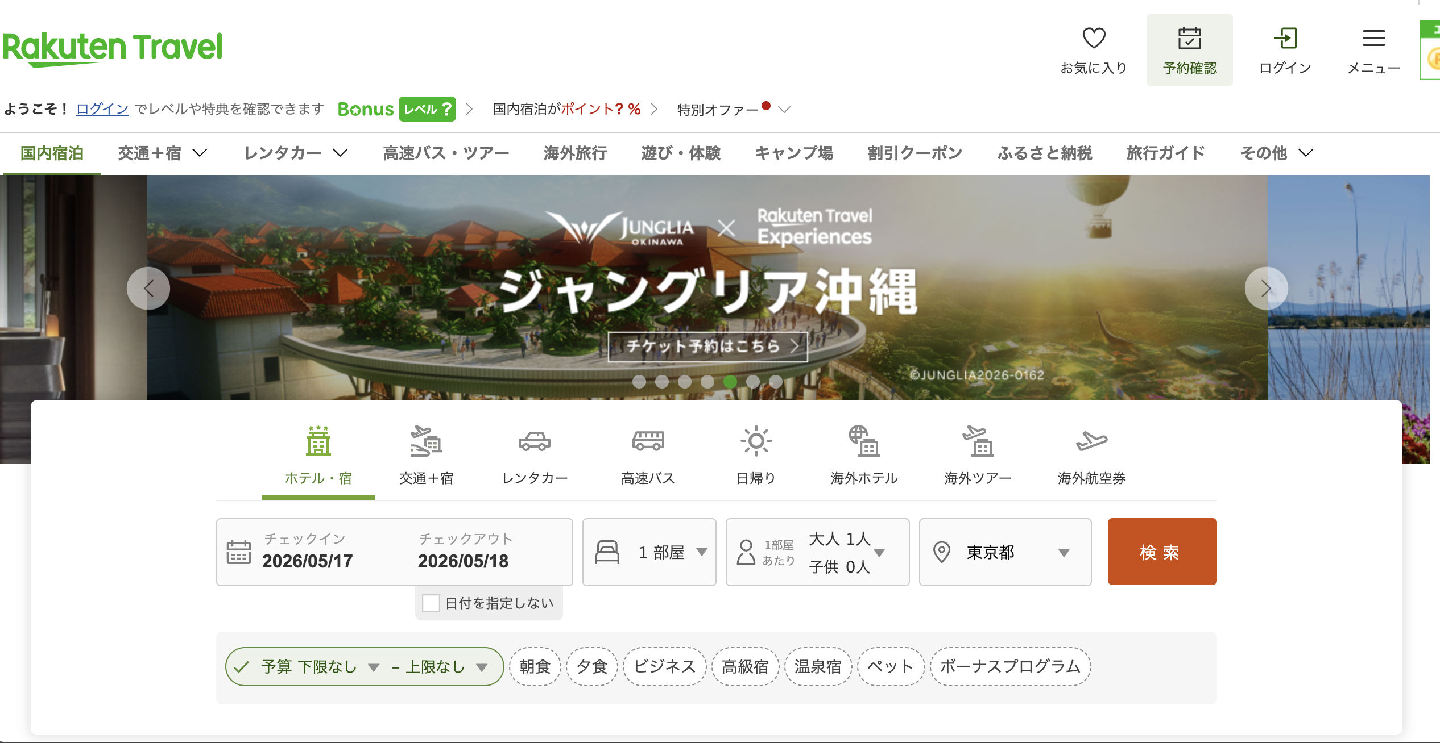Jump to last banner carousel dot
1440x743 pixels.
click(x=776, y=382)
